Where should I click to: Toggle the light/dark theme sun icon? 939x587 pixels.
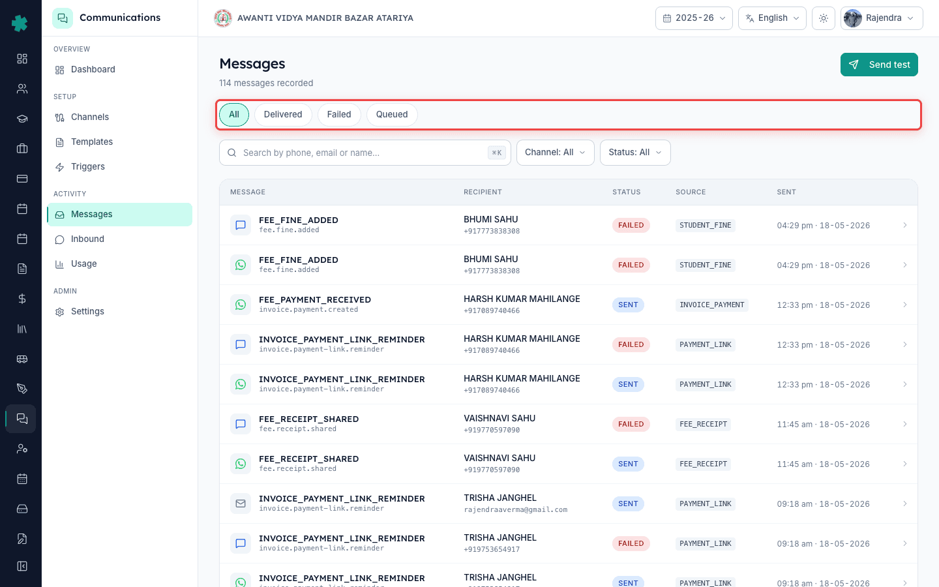coord(824,18)
